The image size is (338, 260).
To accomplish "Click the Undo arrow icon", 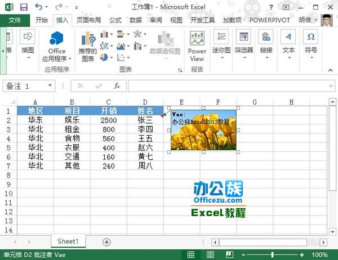I will (x=38, y=7).
